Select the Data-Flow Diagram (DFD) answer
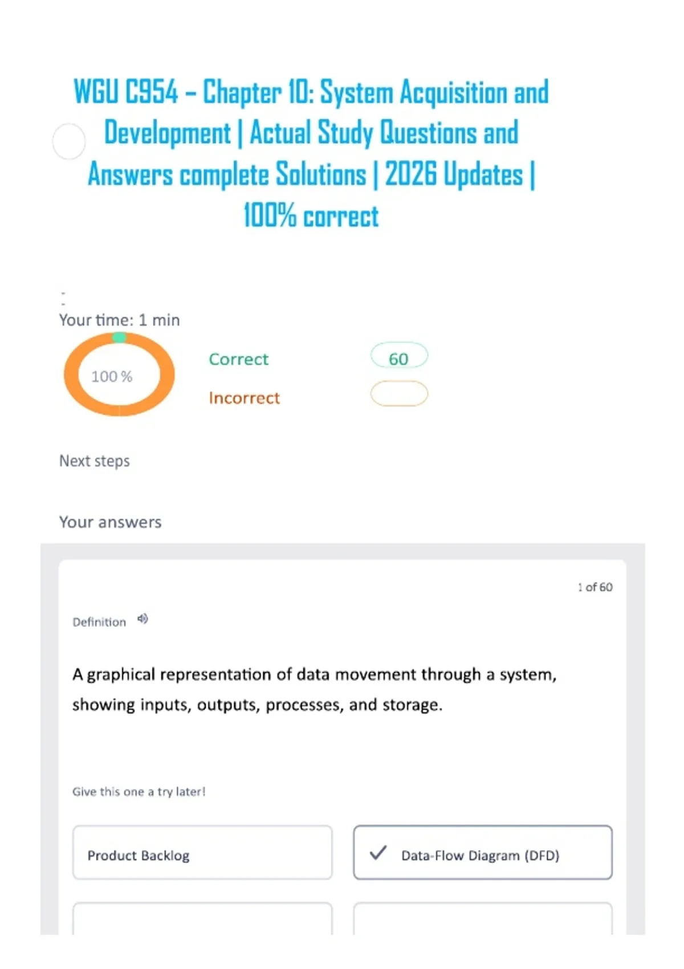The image size is (684, 969). click(x=483, y=853)
